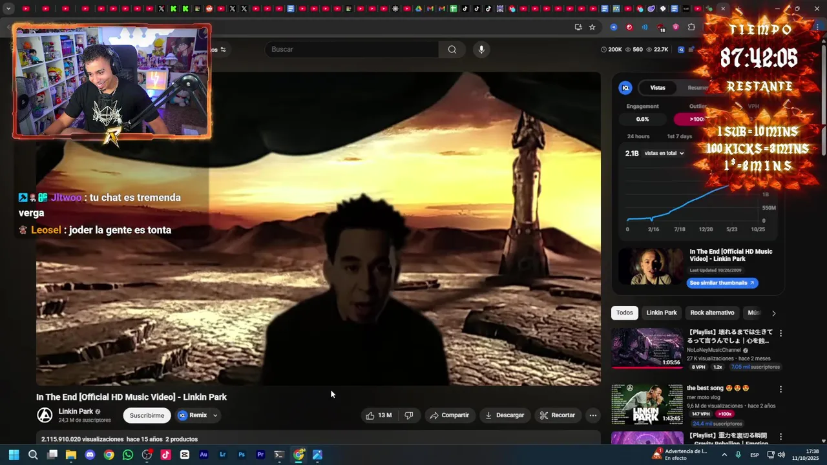Open WhatsApp from the taskbar
Screen dimensions: 827x465
click(x=128, y=455)
